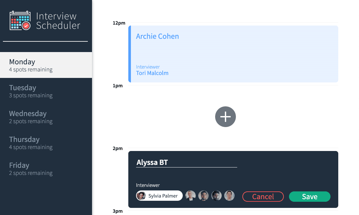Click interviewer name Tori Malcolm
Image resolution: width=359 pixels, height=215 pixels.
[x=152, y=73]
